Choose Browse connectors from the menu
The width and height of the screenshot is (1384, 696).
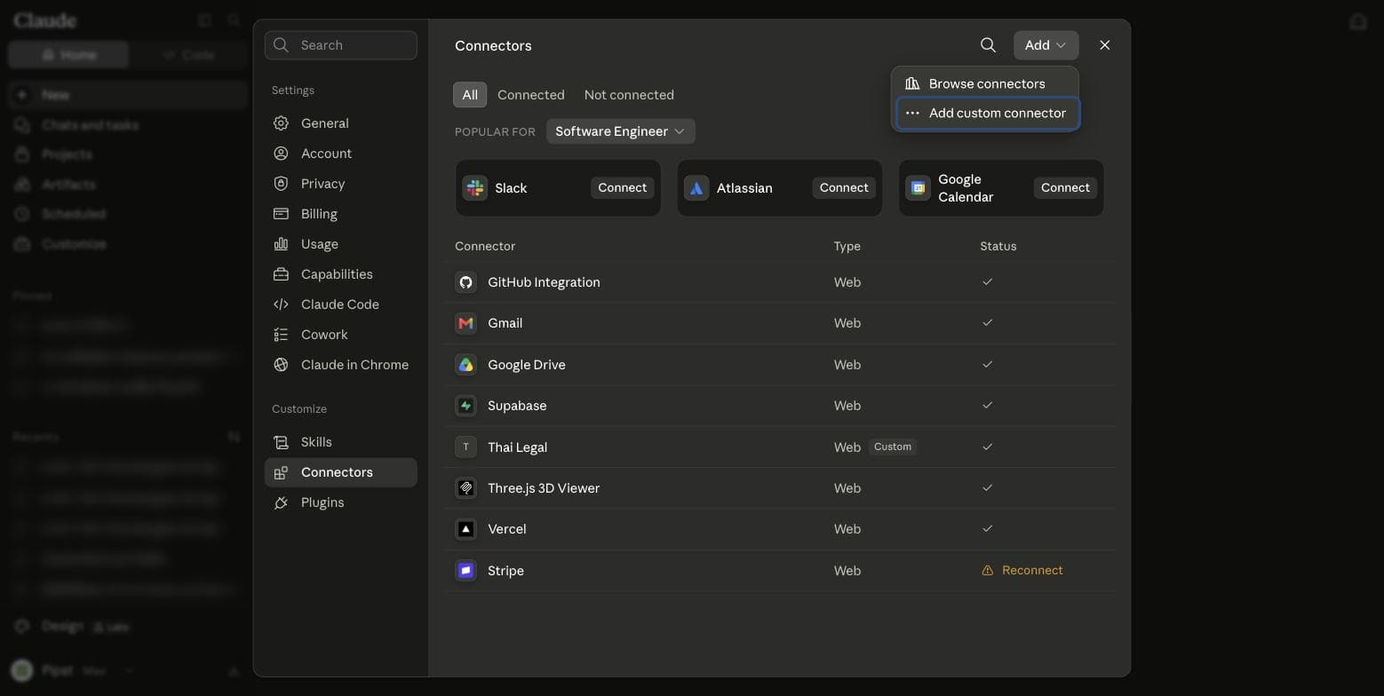pyautogui.click(x=987, y=83)
